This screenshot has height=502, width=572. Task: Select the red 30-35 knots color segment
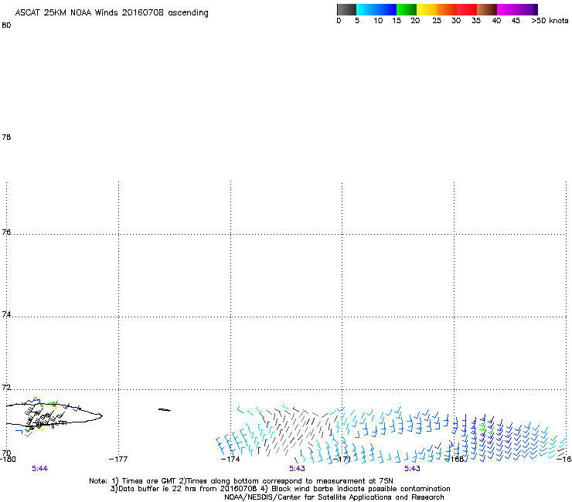(x=467, y=9)
